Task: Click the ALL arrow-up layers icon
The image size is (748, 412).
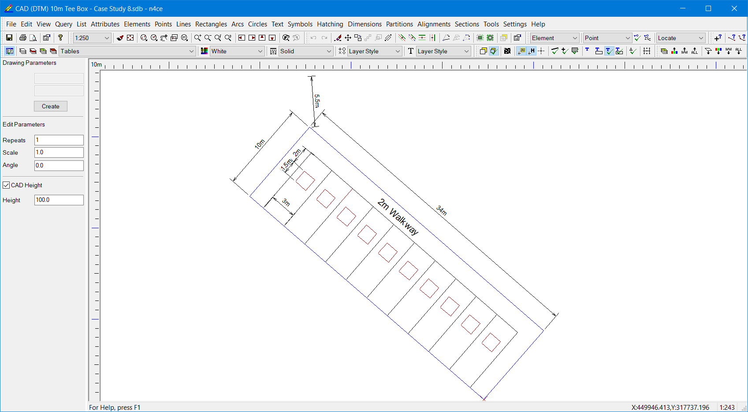Action: (x=695, y=51)
